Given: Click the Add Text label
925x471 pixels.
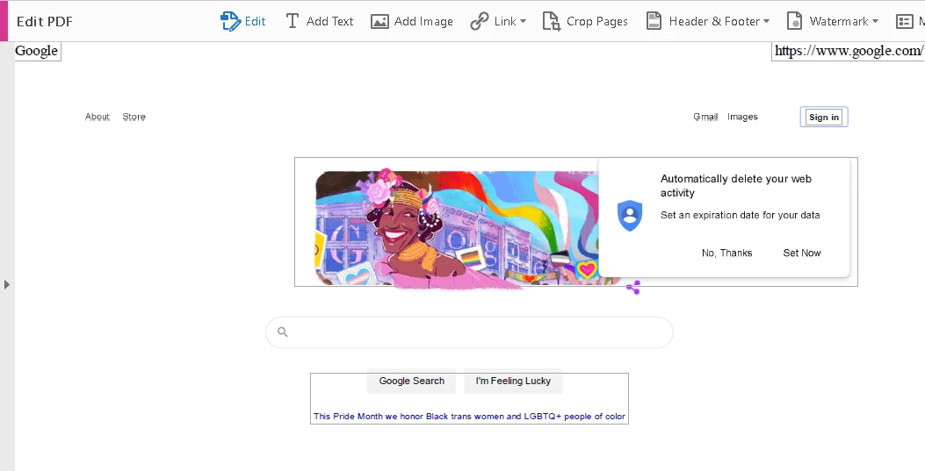Looking at the screenshot, I should coord(329,21).
